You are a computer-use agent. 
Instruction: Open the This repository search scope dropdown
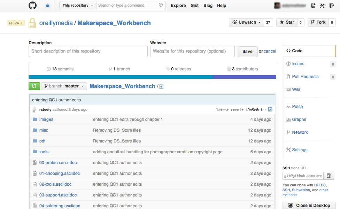coord(78,6)
